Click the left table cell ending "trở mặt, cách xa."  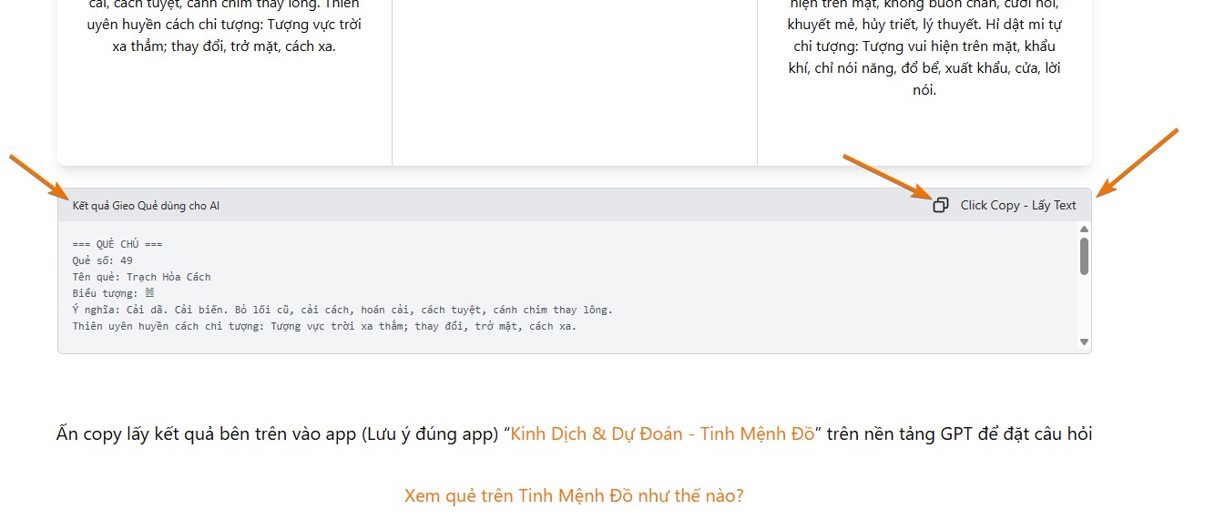click(224, 46)
